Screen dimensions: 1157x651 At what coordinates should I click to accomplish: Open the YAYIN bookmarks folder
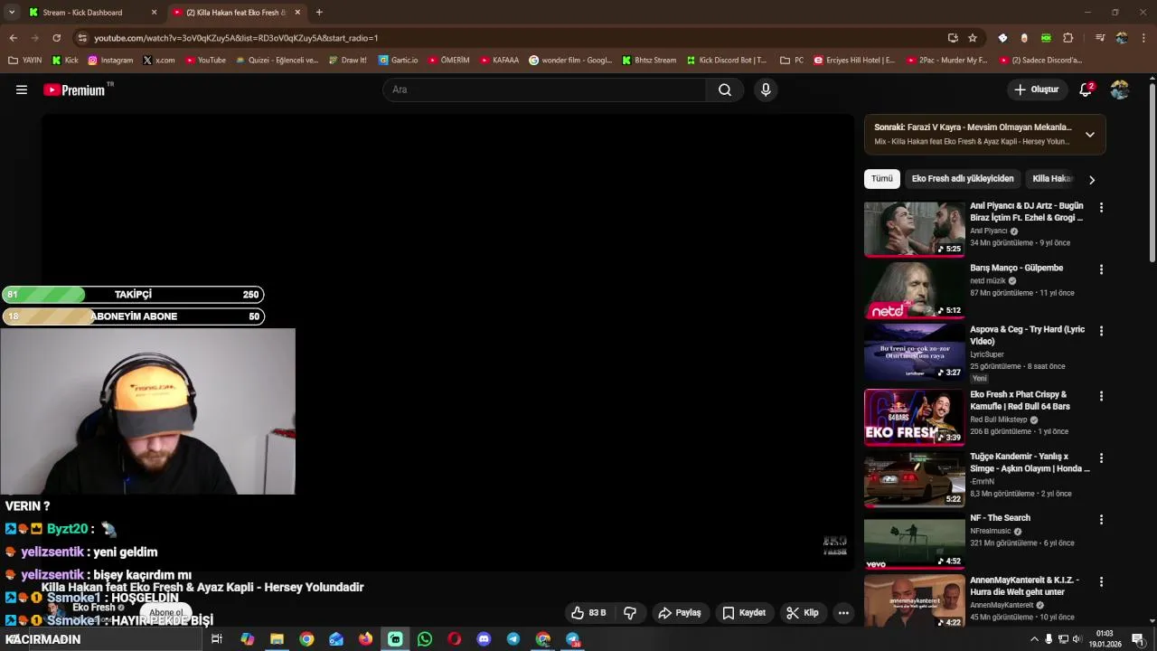[x=24, y=61]
